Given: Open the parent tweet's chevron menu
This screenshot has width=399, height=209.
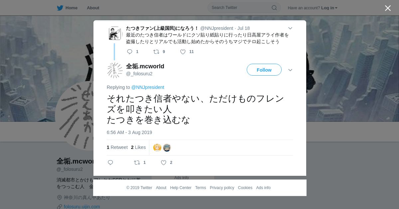Looking at the screenshot, I should coord(290,29).
